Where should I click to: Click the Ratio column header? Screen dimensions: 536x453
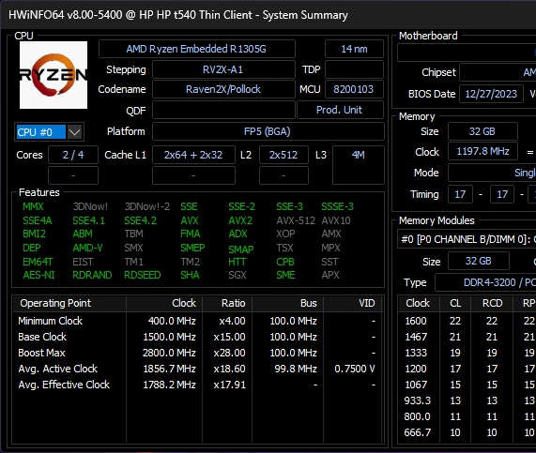(x=227, y=303)
